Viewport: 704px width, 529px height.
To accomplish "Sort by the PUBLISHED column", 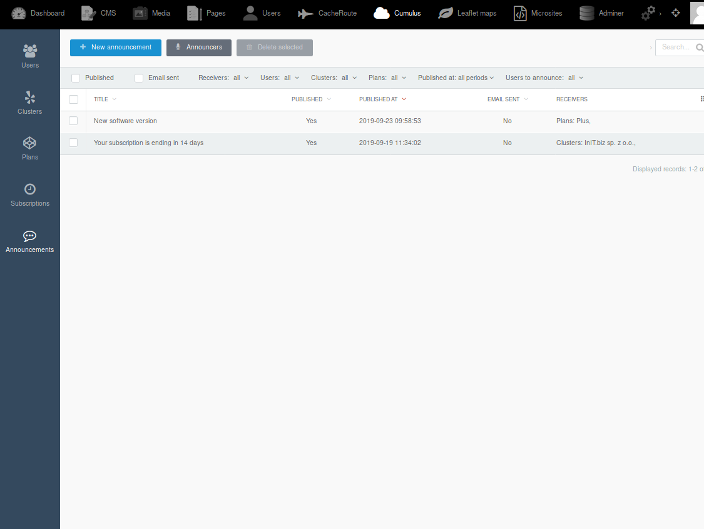I will (310, 99).
